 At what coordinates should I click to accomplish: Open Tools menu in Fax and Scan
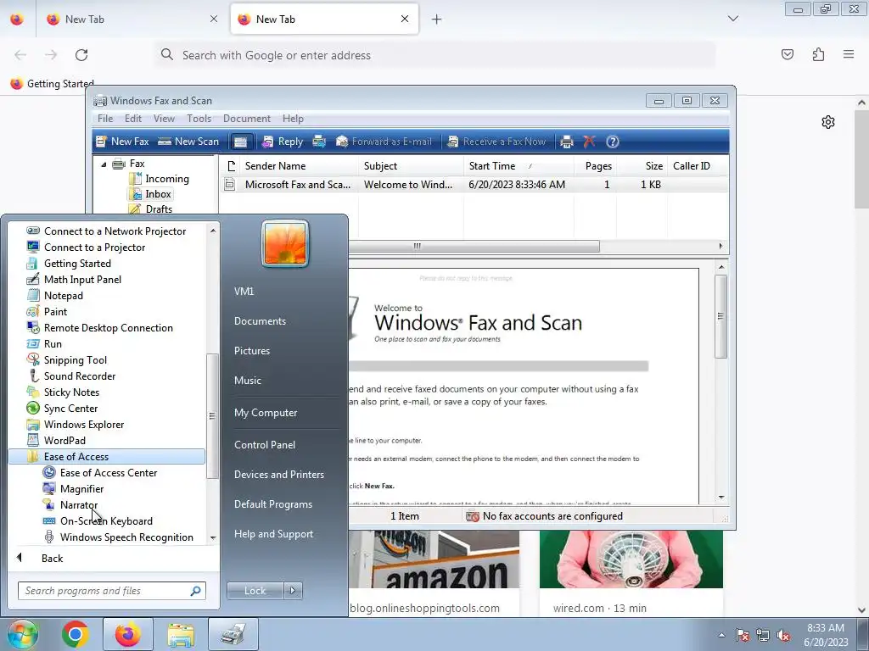coord(199,119)
